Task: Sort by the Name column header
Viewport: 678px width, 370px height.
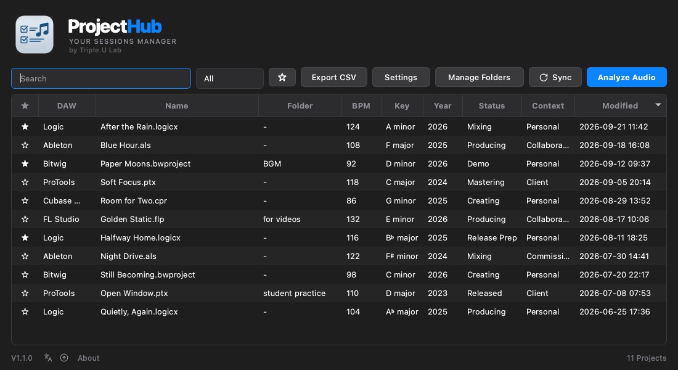Action: [x=176, y=105]
